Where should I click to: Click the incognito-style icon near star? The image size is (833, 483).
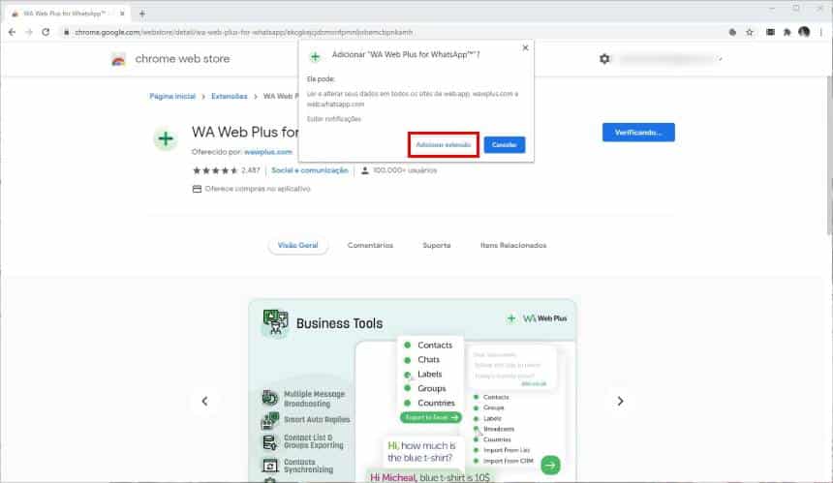[x=732, y=32]
